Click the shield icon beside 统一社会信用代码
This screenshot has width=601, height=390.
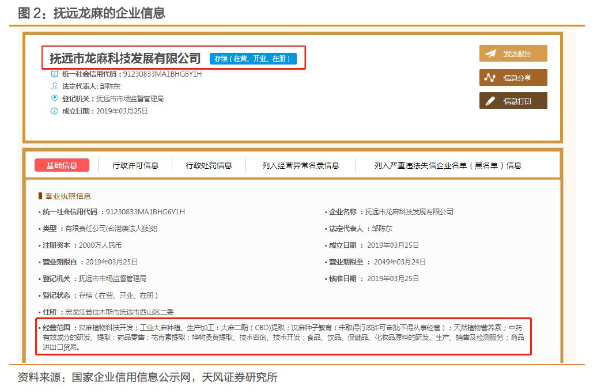[x=54, y=74]
